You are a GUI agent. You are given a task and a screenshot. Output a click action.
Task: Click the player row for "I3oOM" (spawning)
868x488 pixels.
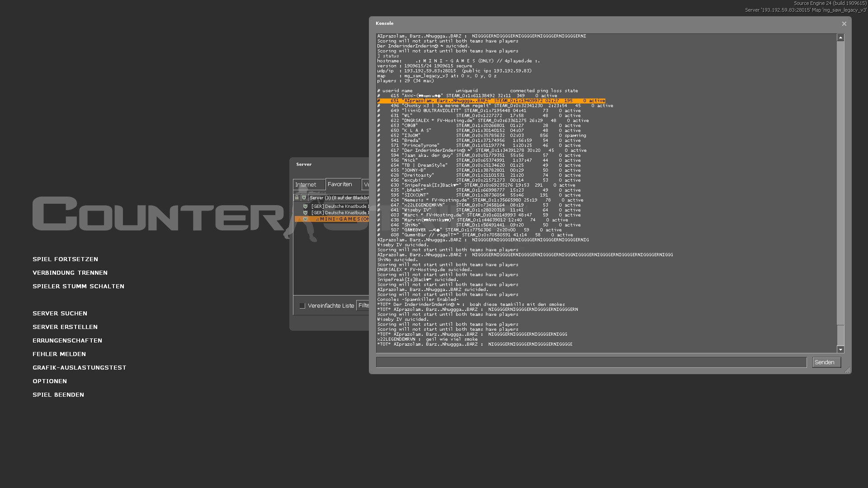[482, 136]
